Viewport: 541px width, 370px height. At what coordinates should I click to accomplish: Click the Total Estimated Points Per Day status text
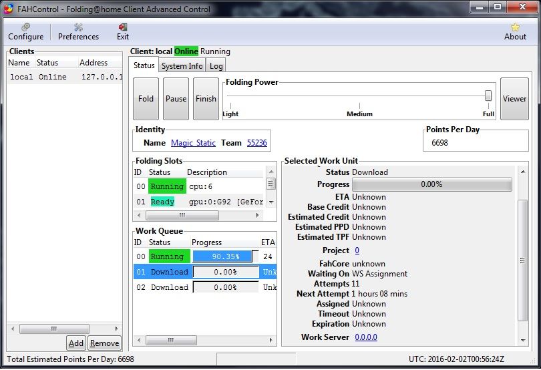70,359
